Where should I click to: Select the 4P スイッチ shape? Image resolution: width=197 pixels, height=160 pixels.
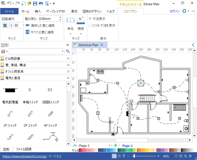click(50, 114)
